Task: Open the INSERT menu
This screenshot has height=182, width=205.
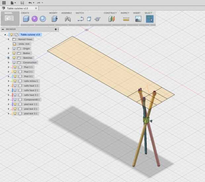Action: click(137, 13)
